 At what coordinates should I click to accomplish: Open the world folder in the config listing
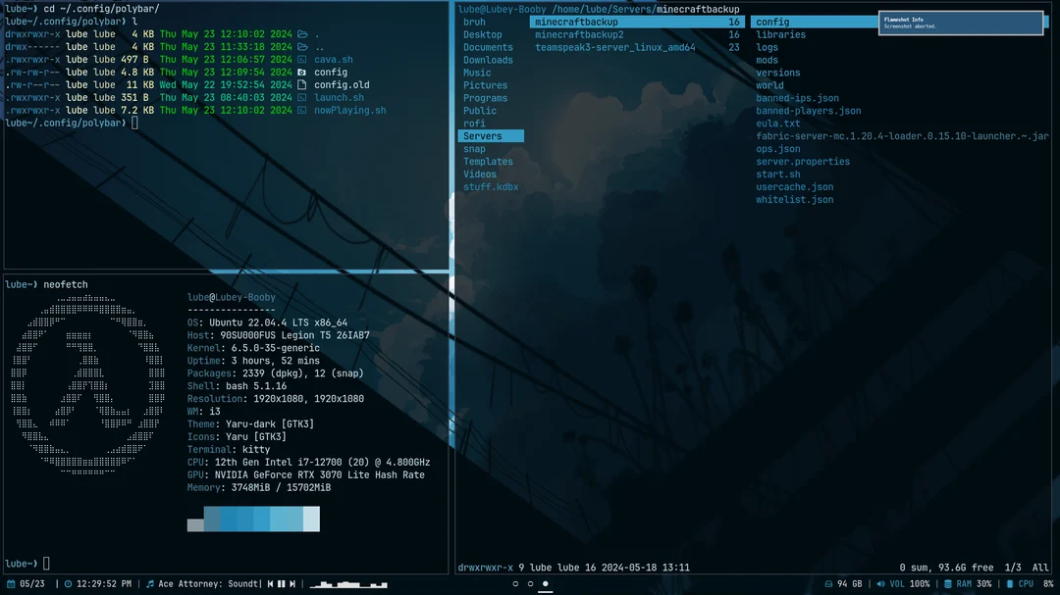(769, 84)
